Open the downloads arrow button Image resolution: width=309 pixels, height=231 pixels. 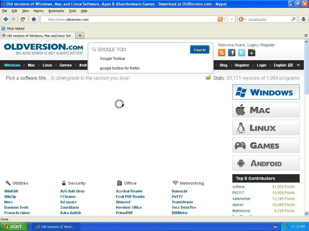coord(304,19)
